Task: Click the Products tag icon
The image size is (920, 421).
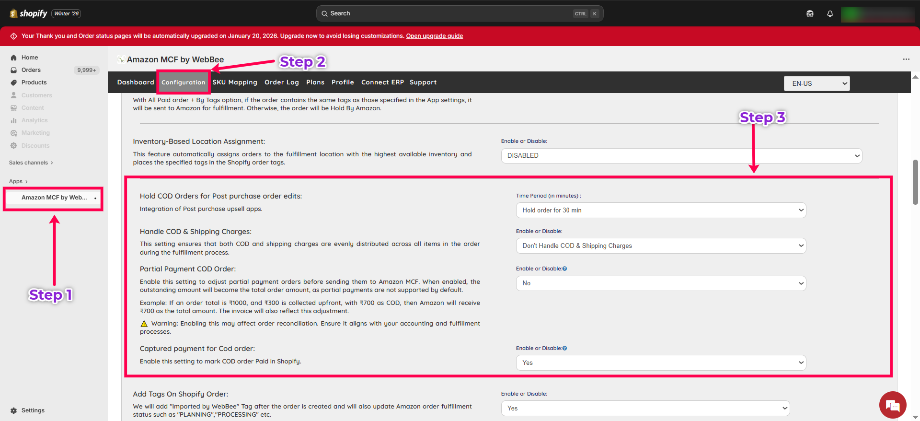Action: pos(14,82)
